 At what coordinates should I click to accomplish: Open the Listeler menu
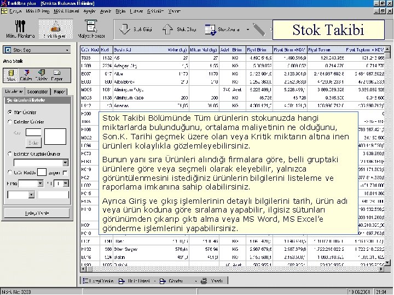[136, 11]
